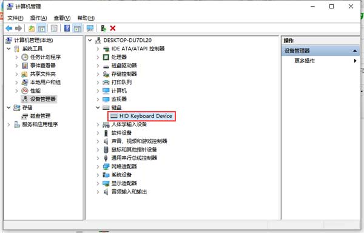Toggle the Show/Hide action pane icon
Image resolution: width=364 pixels, height=233 pixels.
click(x=77, y=29)
